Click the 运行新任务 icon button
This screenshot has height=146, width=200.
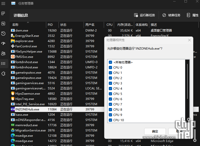(x=136, y=15)
